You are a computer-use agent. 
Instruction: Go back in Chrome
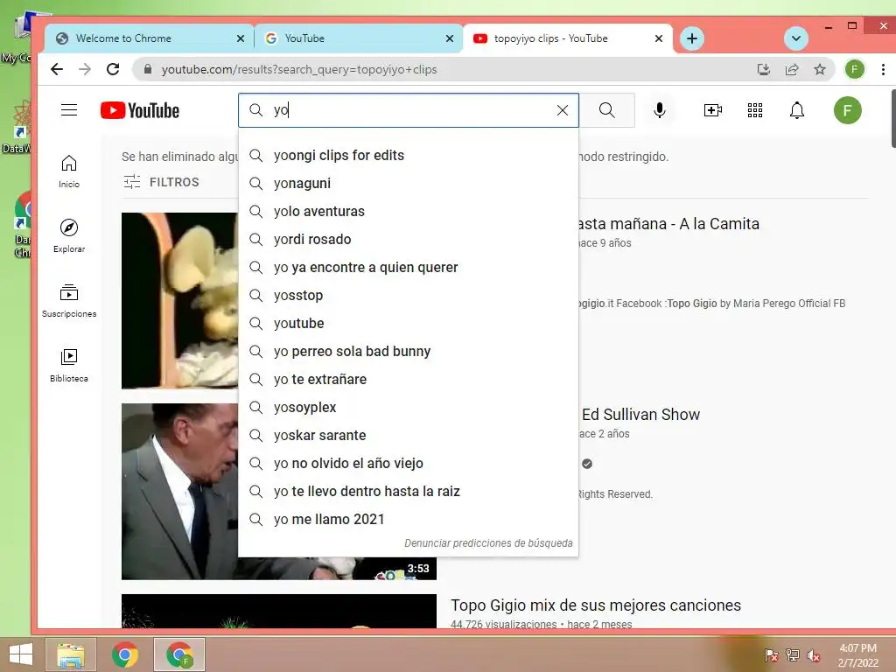coord(57,69)
